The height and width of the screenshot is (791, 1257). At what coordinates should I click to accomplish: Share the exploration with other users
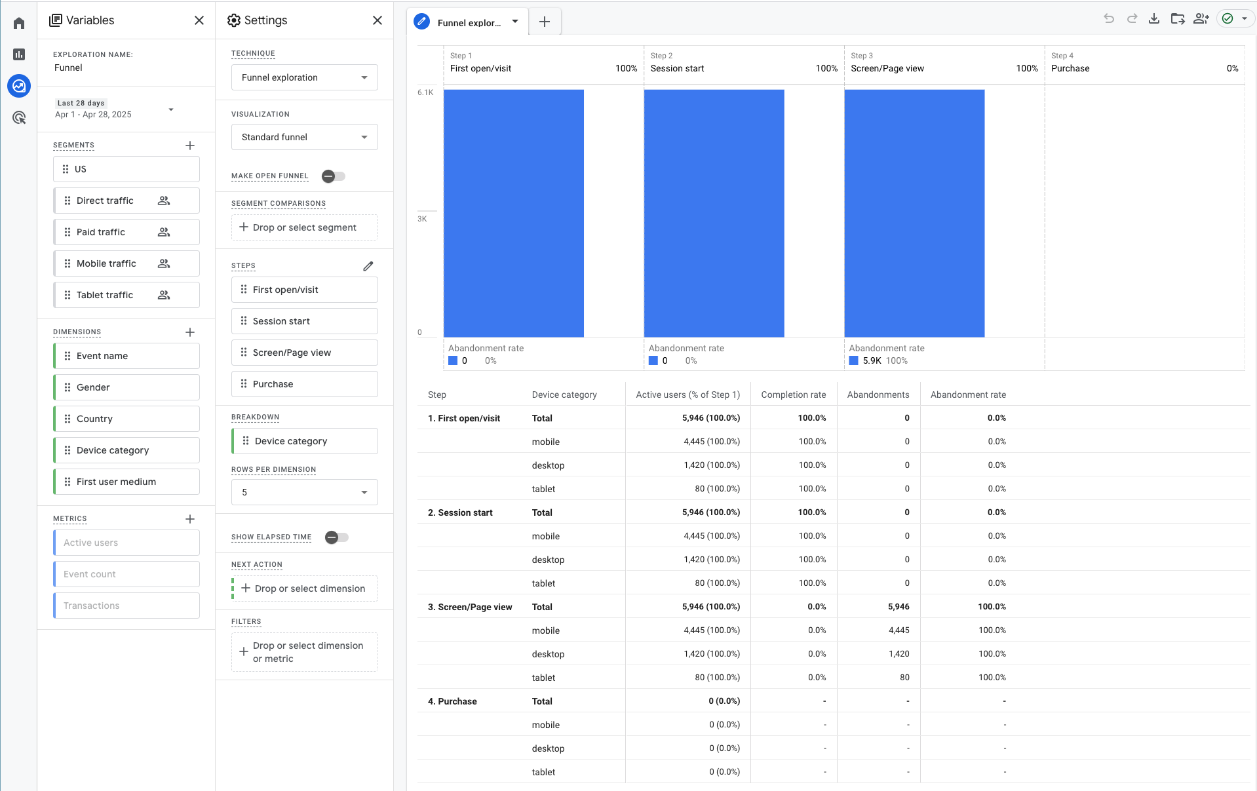coord(1201,18)
